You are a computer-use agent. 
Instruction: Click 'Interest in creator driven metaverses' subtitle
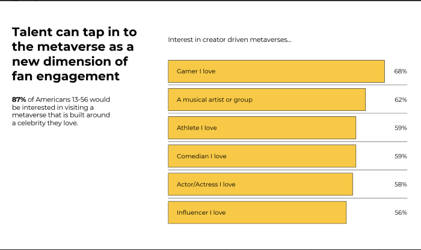230,40
